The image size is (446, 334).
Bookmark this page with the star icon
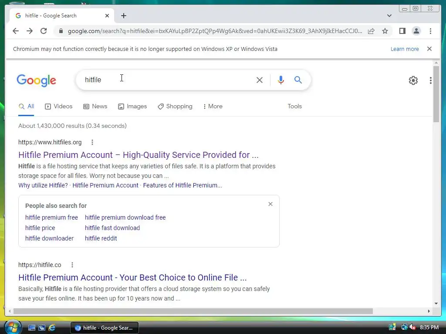(x=385, y=31)
